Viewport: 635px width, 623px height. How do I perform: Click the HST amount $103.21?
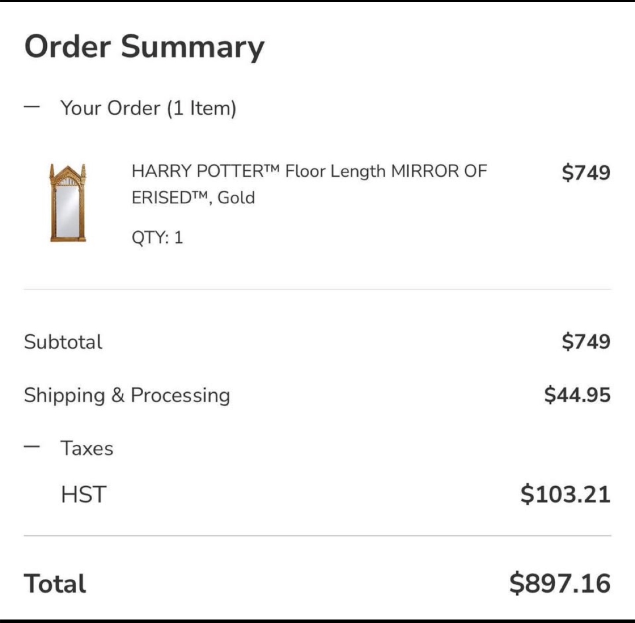tap(565, 494)
